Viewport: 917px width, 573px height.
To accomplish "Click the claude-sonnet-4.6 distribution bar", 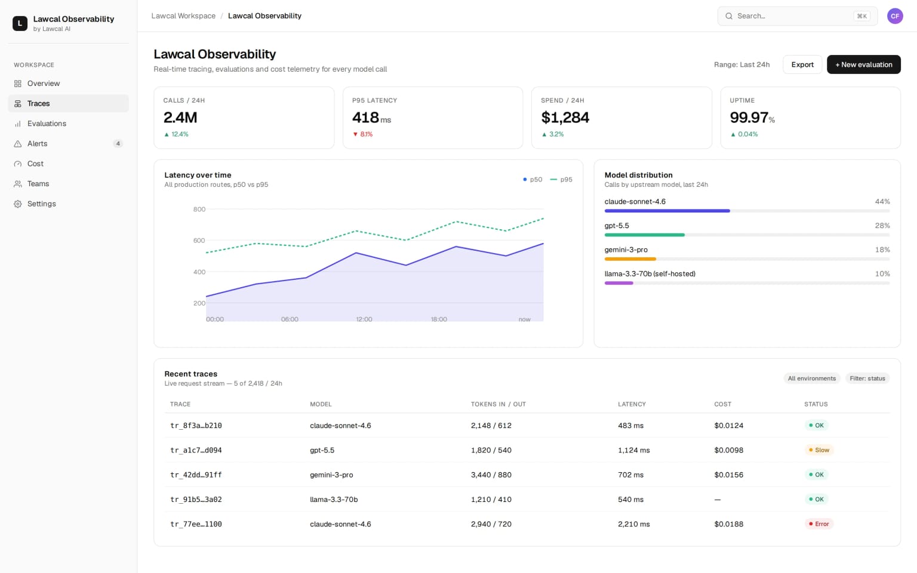I will (667, 211).
